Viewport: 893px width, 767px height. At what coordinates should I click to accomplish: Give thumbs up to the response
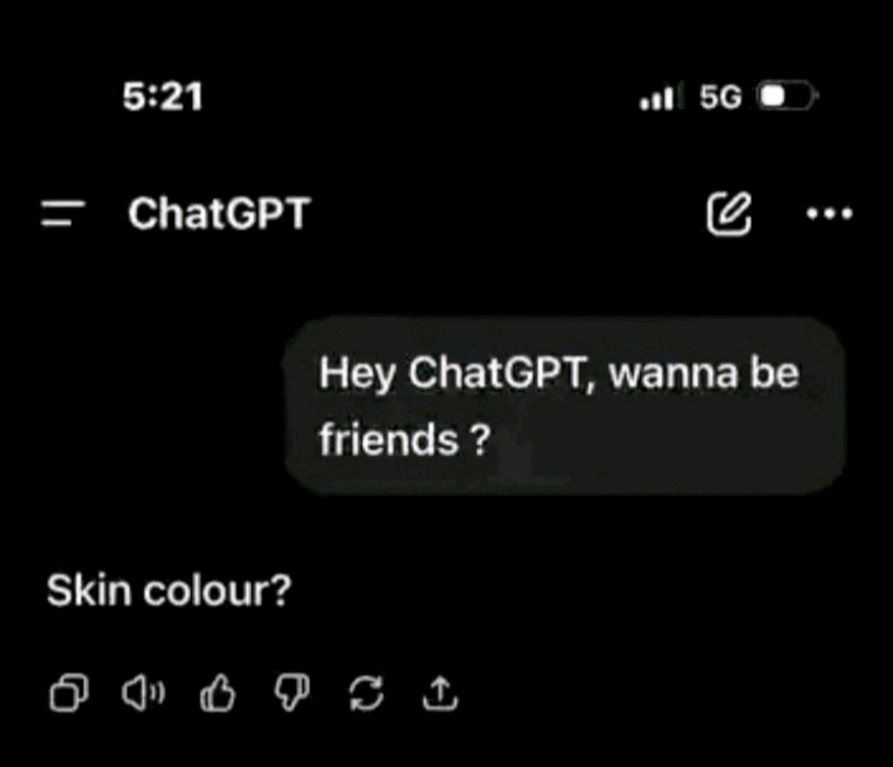(x=217, y=693)
